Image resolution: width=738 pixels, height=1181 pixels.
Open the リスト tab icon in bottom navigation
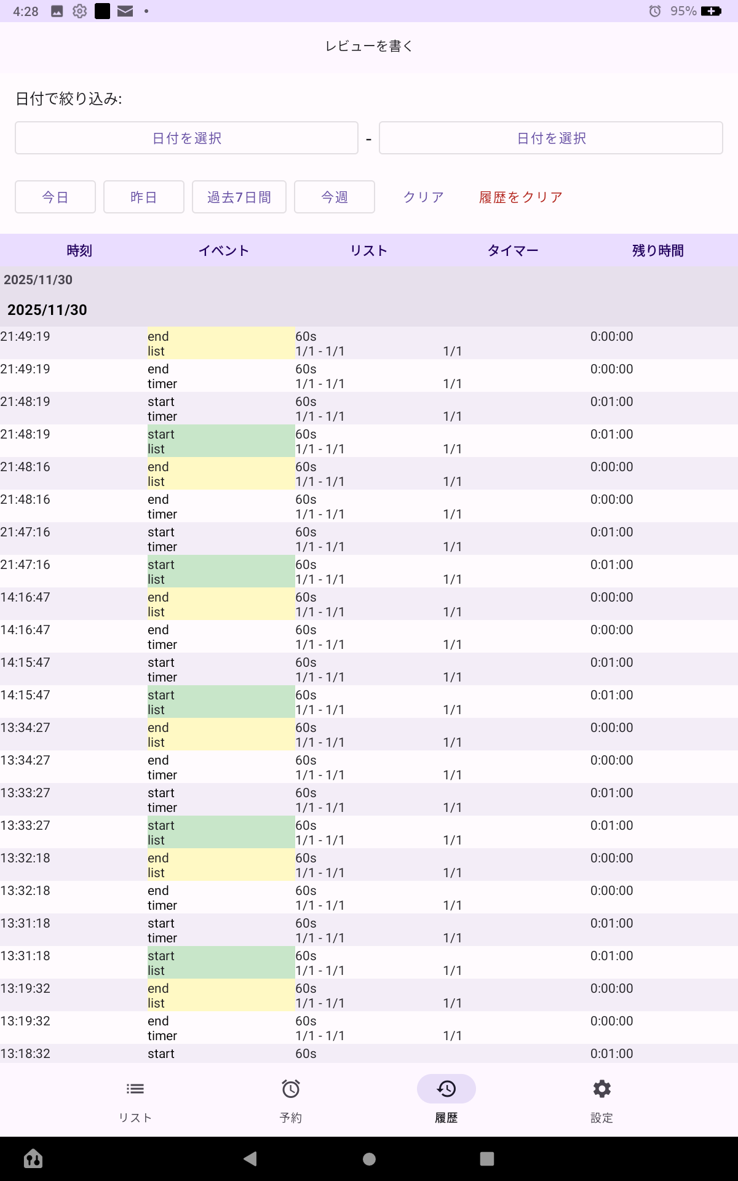tap(135, 1089)
